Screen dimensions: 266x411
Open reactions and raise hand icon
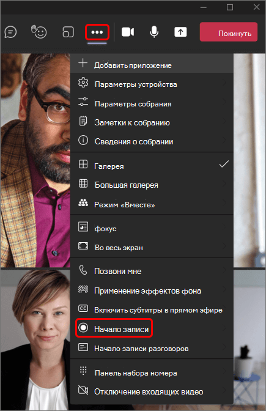39,32
